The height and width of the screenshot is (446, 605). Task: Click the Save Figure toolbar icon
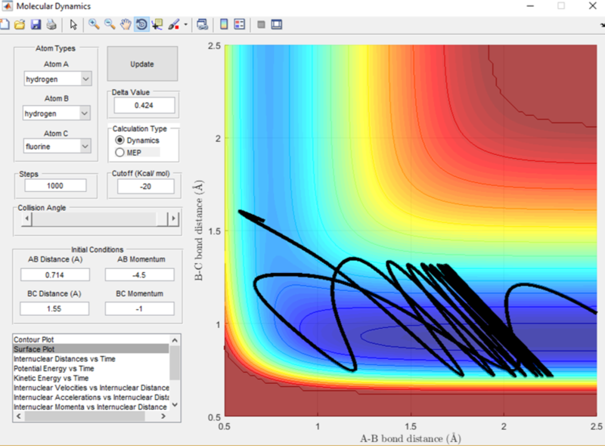point(36,24)
